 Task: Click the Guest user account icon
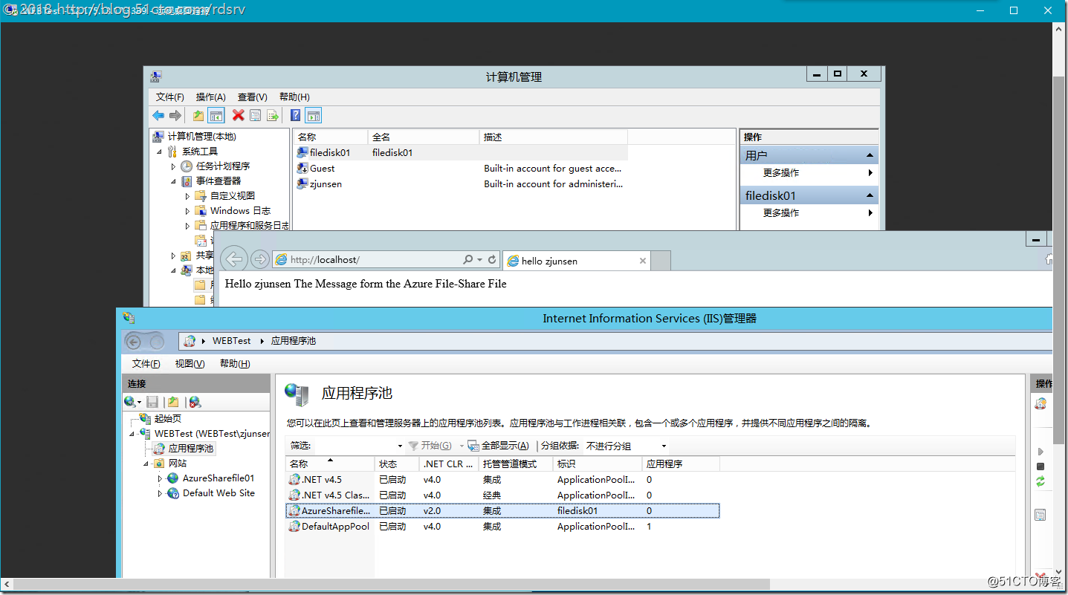point(302,168)
